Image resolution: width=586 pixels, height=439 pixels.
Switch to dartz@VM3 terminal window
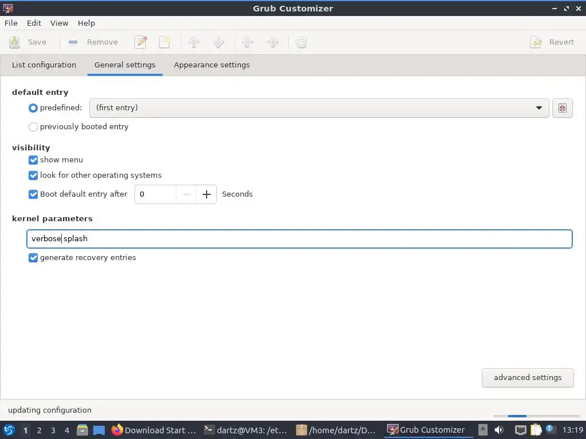point(246,430)
